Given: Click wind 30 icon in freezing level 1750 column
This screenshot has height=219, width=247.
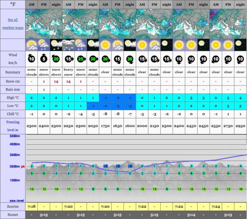Looking at the screenshot, I should 106,59.
